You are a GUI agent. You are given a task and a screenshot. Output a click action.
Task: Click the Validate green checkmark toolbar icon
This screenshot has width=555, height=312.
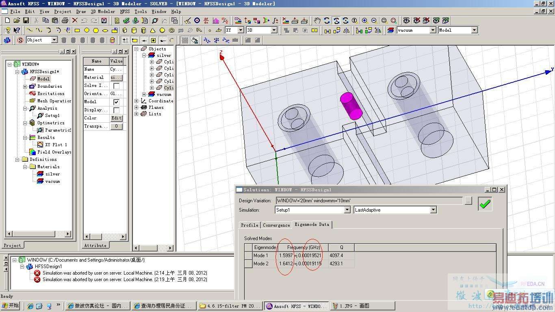[126, 20]
